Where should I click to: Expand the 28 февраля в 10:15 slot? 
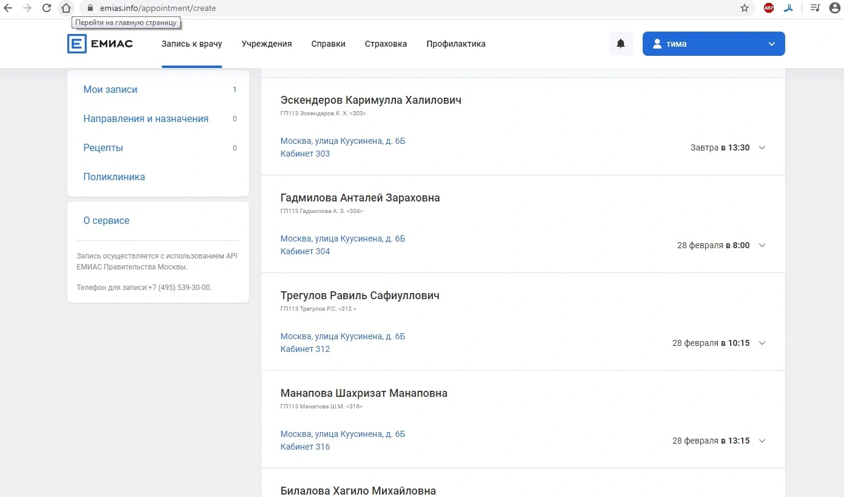[x=762, y=343]
